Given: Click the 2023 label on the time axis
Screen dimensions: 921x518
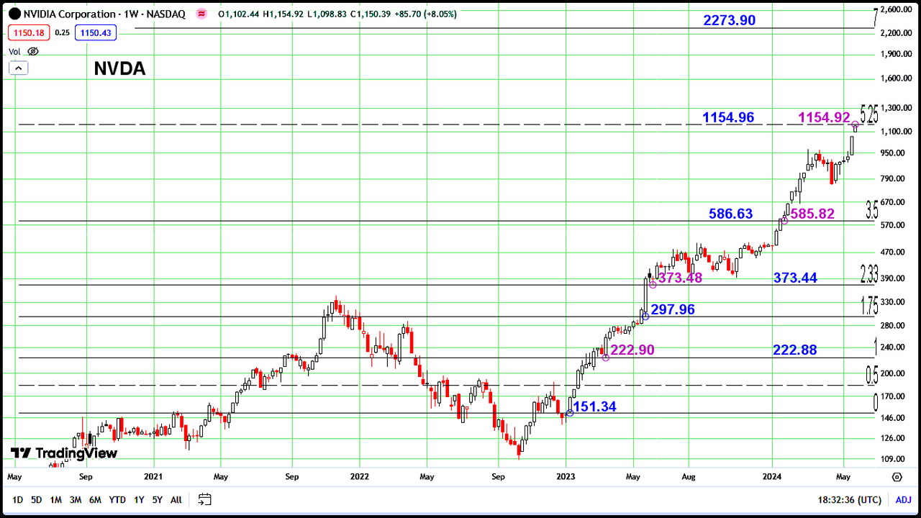Looking at the screenshot, I should coord(566,476).
